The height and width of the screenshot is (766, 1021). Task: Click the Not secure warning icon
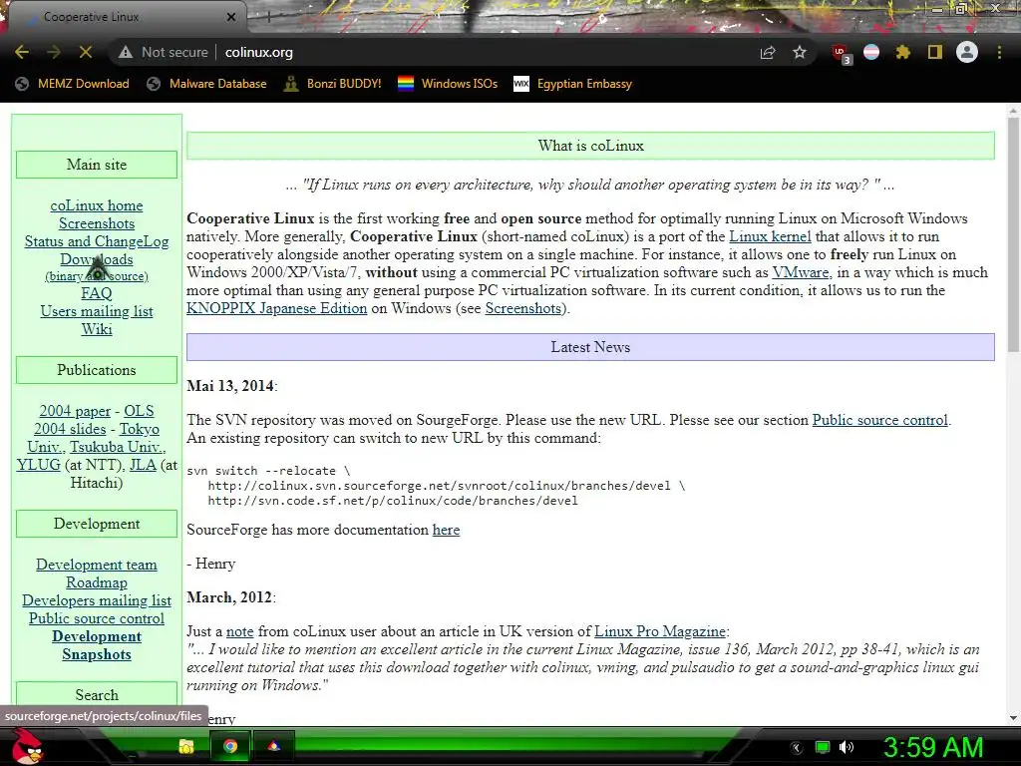point(126,52)
